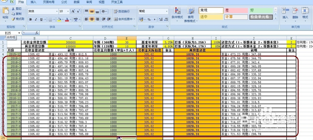313x140 pixels.
Task: Click the formula bar input field
Action: click(176, 33)
